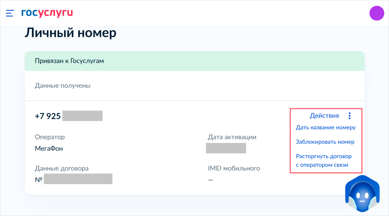Screen dimensions: 389x216
Task: Click the dash value under IMEI
Action: [x=210, y=180]
